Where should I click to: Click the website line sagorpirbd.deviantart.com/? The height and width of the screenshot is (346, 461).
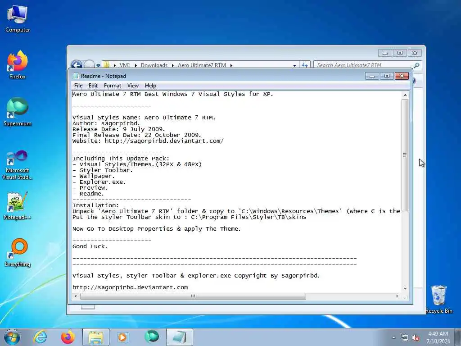coord(148,141)
